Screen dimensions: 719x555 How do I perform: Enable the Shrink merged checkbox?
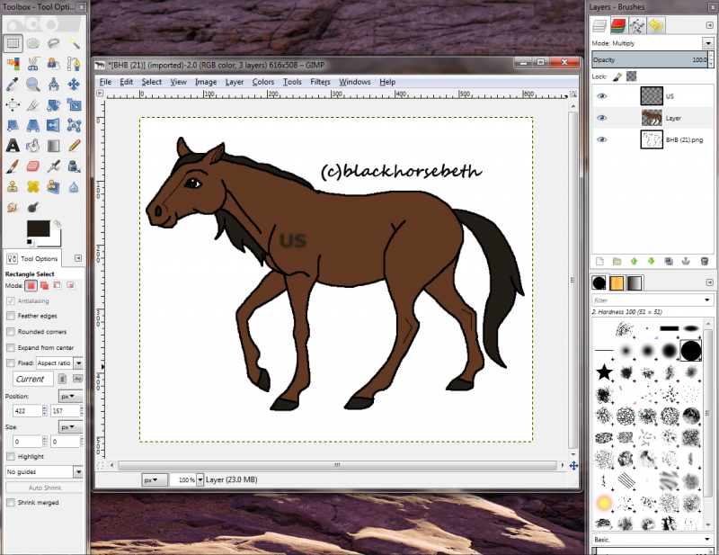11,503
